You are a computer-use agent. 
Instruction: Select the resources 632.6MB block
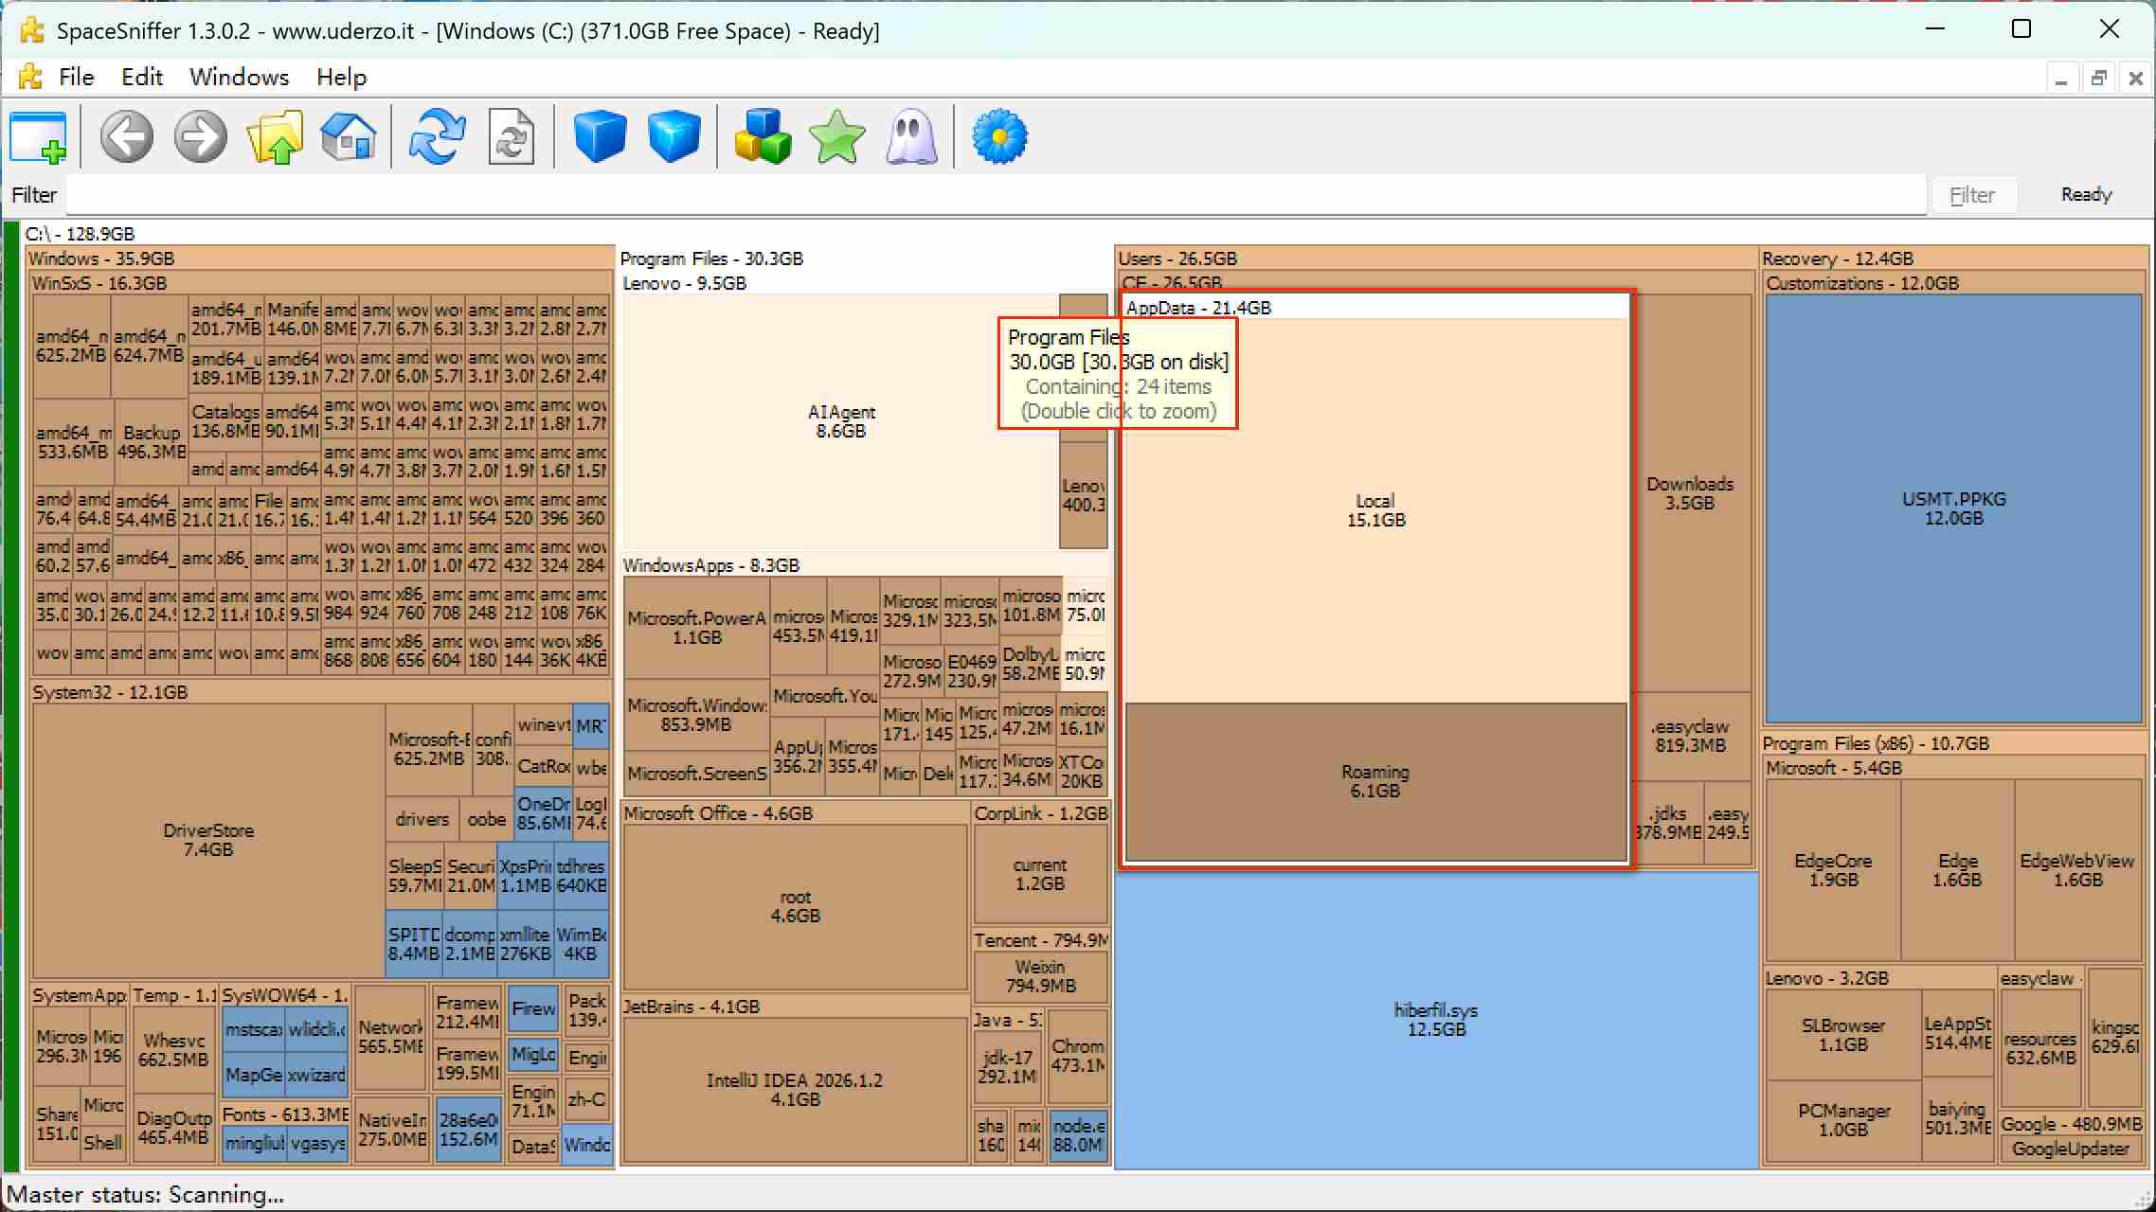click(x=2040, y=1048)
